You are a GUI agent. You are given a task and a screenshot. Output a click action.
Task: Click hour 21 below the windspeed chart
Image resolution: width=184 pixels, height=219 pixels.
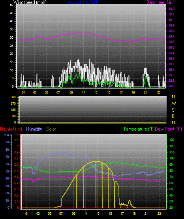point(145,92)
